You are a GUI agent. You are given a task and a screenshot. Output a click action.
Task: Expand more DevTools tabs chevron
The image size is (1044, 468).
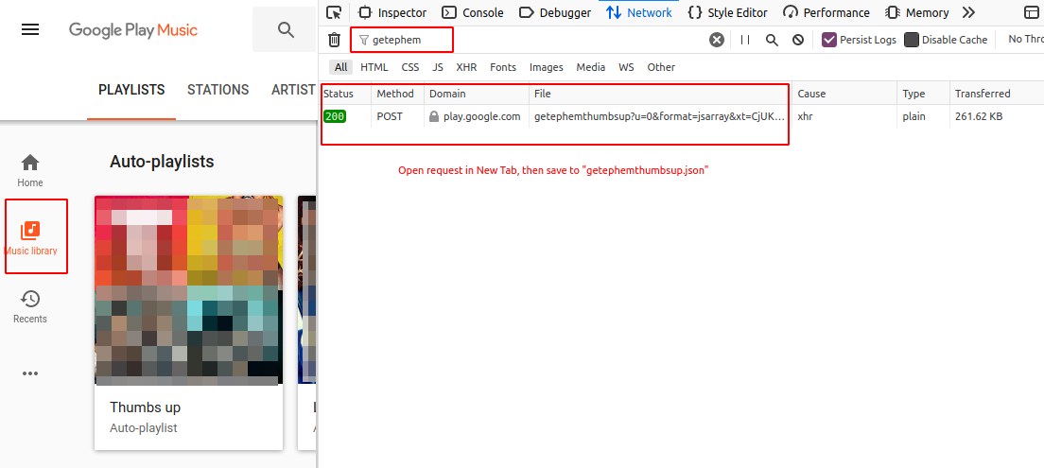pyautogui.click(x=968, y=12)
